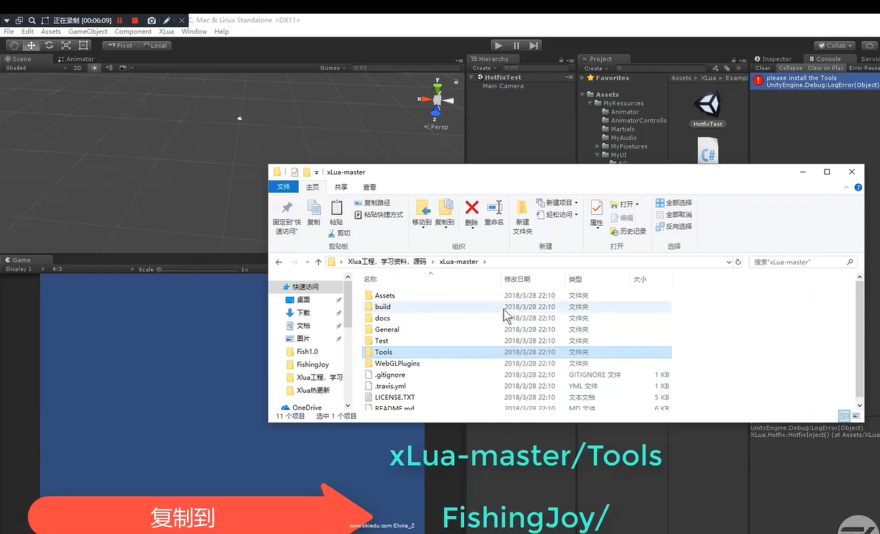
Task: Toggle Error Pause in Console
Action: 864,68
